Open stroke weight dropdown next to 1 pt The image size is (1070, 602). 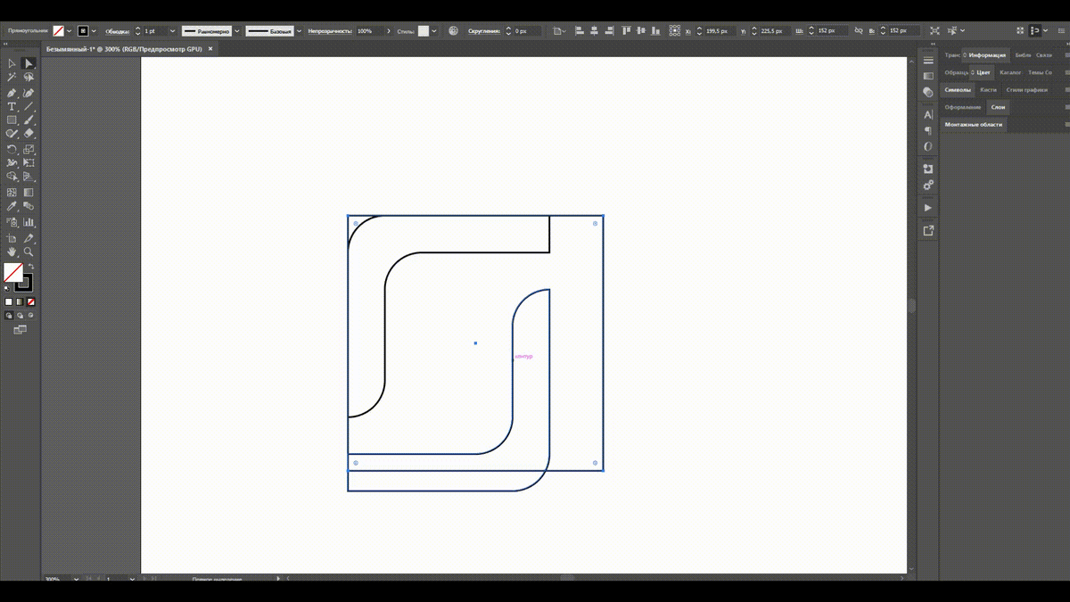coord(173,31)
